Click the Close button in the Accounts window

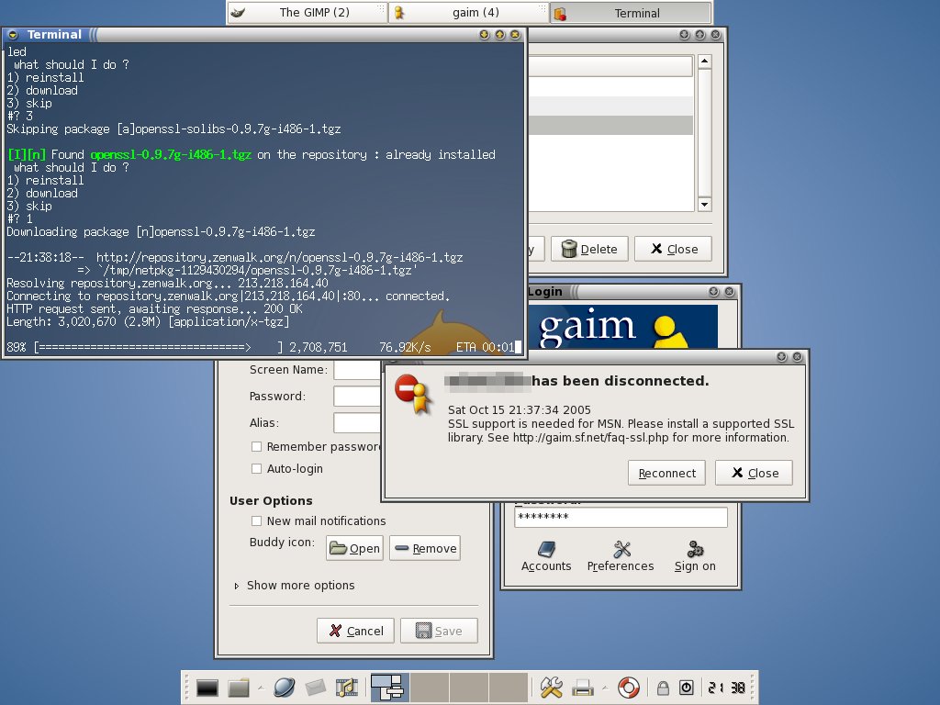[x=673, y=249]
